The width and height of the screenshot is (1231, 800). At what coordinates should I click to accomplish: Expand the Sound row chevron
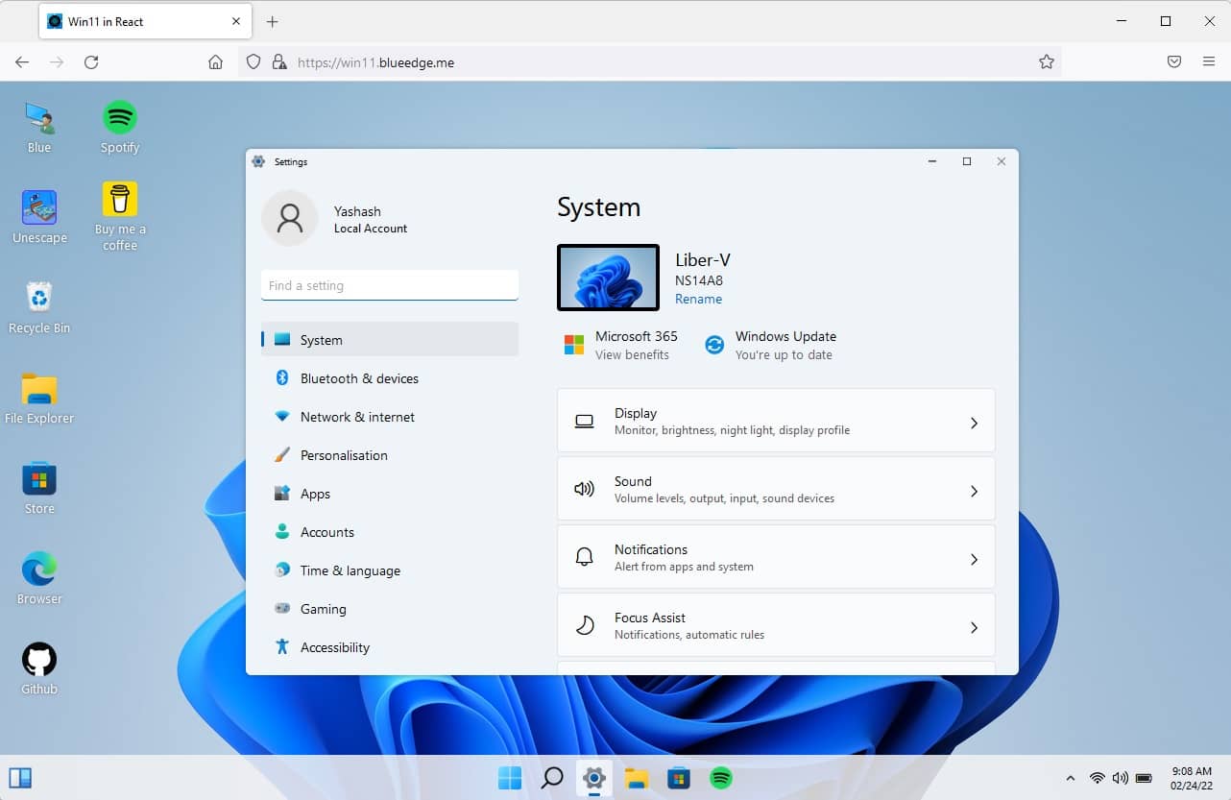click(974, 491)
